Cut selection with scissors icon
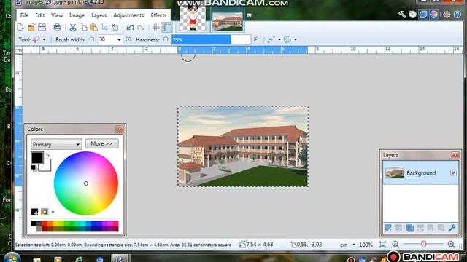Viewport: 467px width, 262px height. [73, 28]
